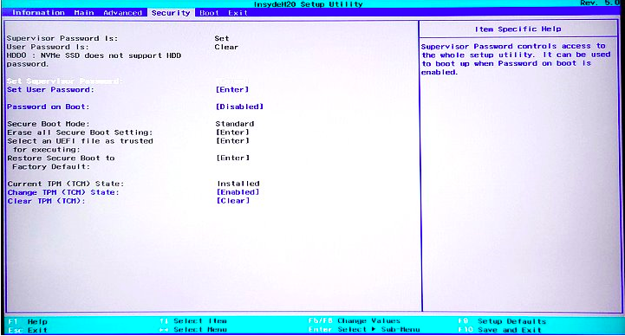The image size is (625, 336).
Task: Click Restore Secure Boot Factory Default [Enter]
Action: pyautogui.click(x=233, y=158)
